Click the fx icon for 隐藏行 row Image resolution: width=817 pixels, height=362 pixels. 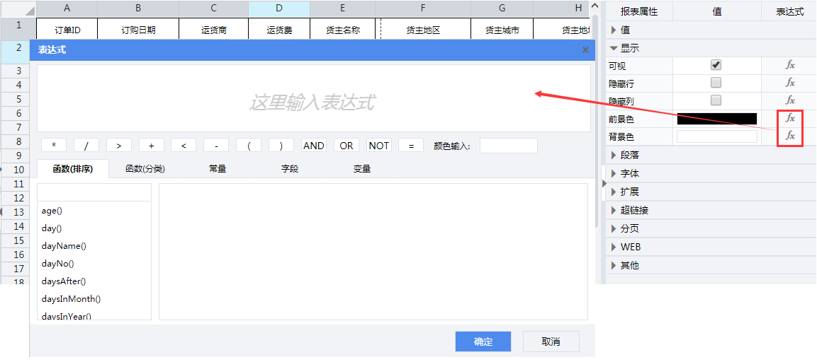(790, 83)
